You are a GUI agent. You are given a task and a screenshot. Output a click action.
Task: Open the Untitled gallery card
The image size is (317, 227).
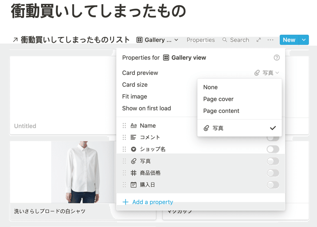[63, 96]
